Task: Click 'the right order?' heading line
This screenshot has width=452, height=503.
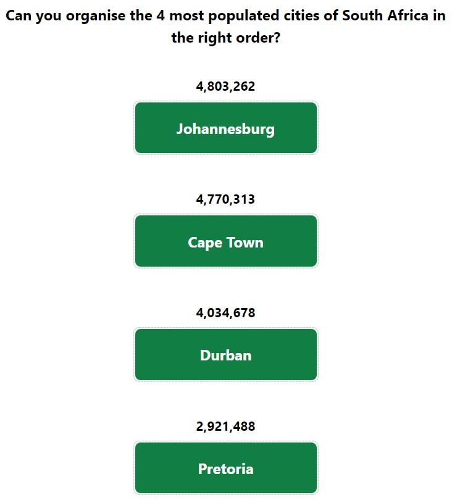Action: (225, 38)
